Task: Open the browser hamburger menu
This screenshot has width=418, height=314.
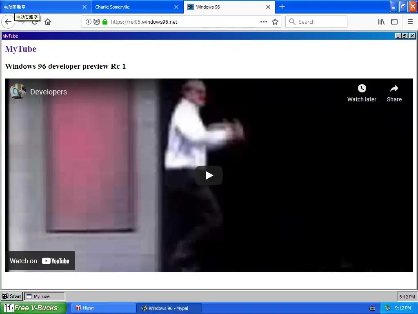Action: (x=410, y=22)
